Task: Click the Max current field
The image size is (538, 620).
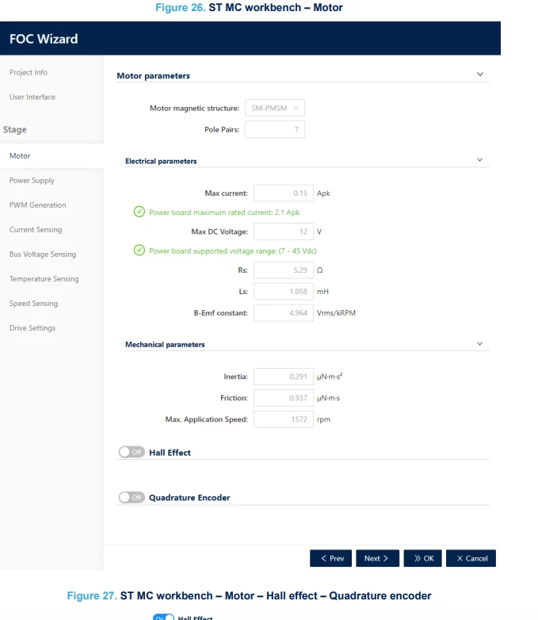Action: point(284,193)
